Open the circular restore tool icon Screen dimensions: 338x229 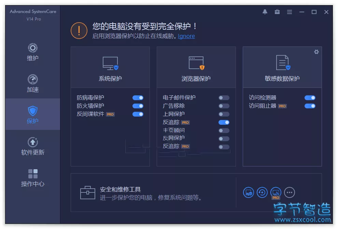tap(262, 192)
